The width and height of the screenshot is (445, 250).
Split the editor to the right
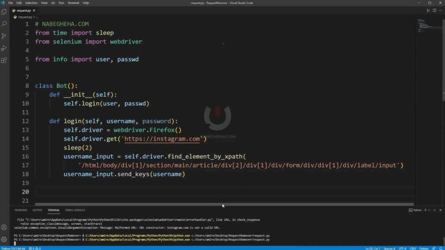pyautogui.click(x=435, y=10)
